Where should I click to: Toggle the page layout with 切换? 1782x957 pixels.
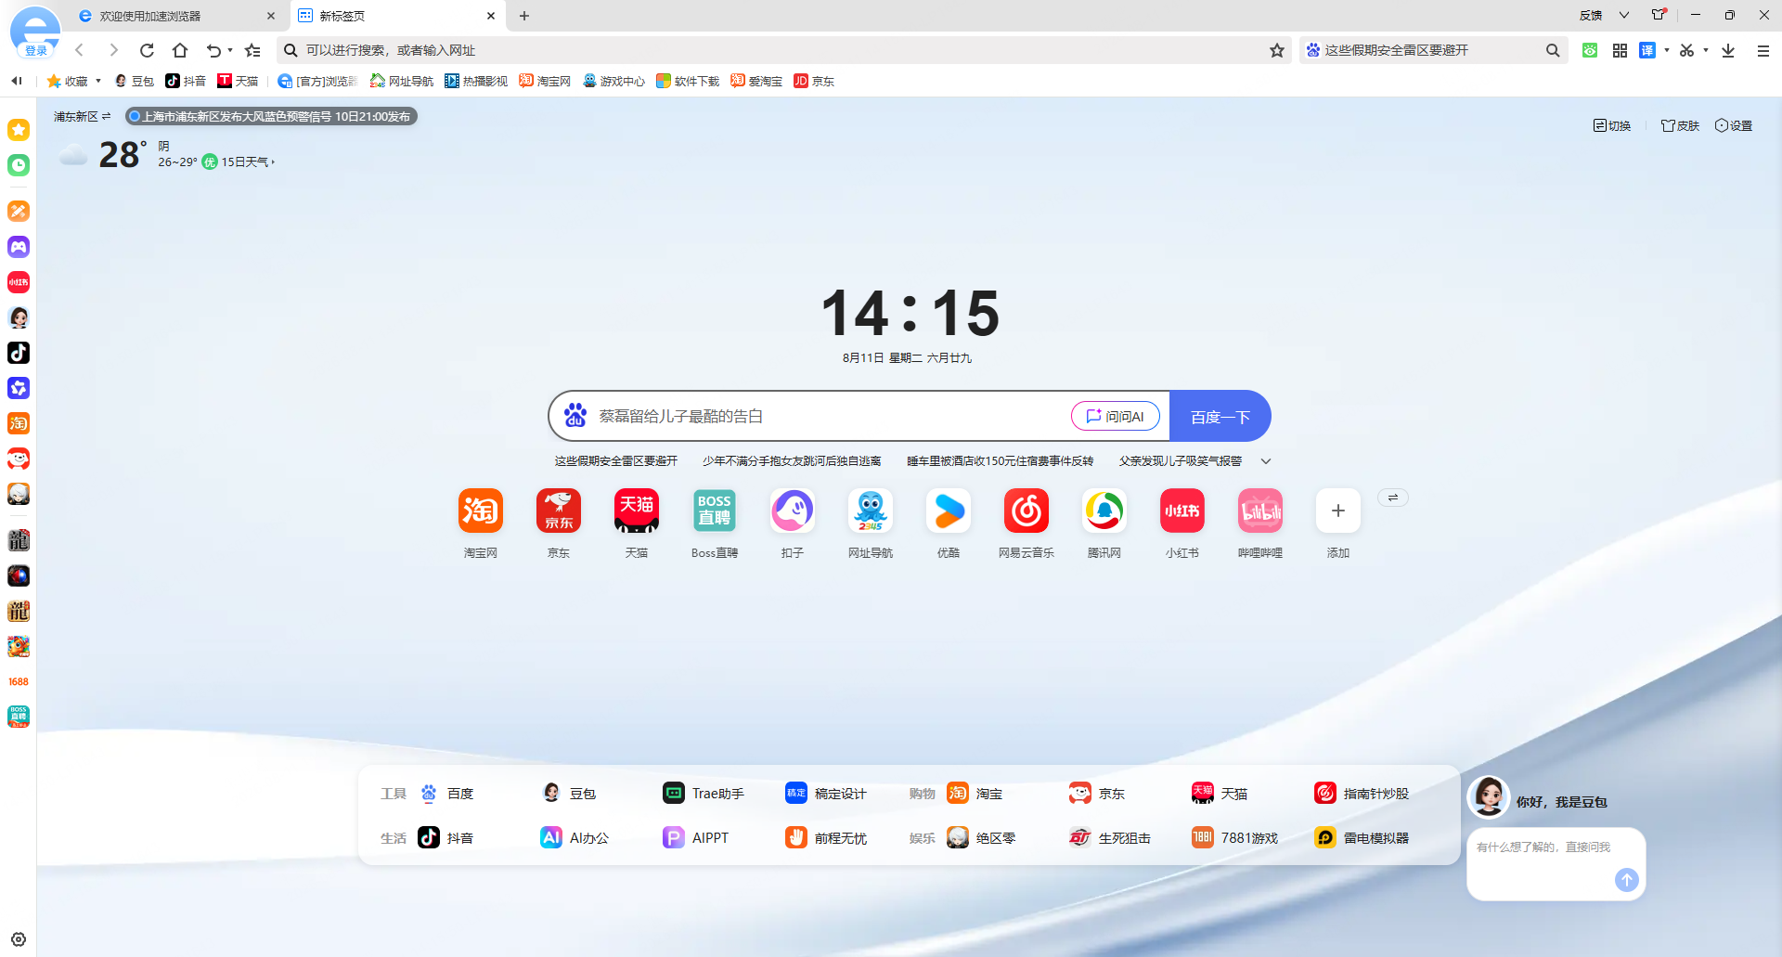1612,125
